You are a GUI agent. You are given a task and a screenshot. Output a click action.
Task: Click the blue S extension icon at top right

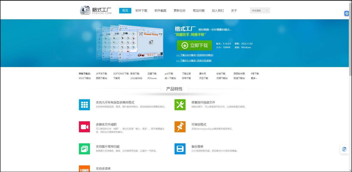347,13
